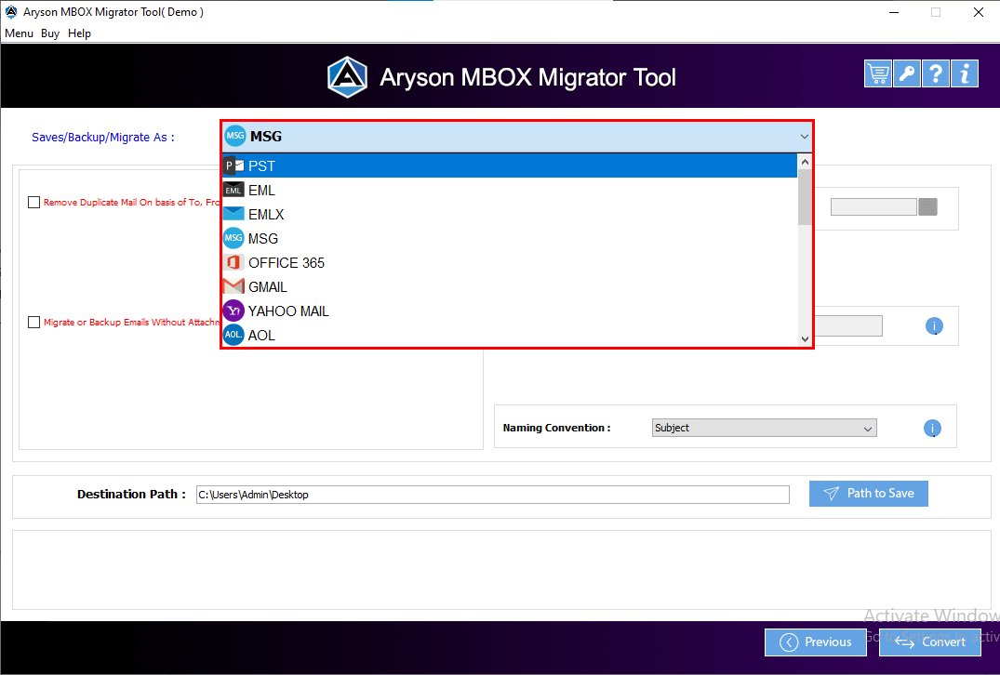Choose EMLX in the format list

coord(510,214)
